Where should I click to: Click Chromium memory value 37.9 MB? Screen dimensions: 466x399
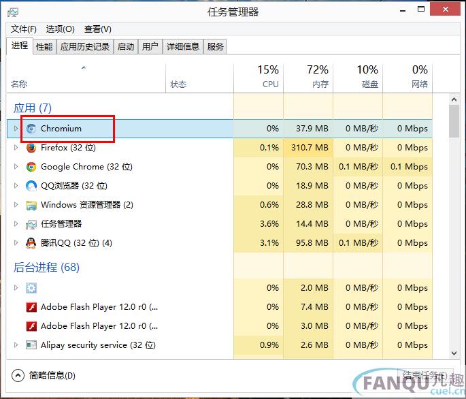tap(312, 129)
